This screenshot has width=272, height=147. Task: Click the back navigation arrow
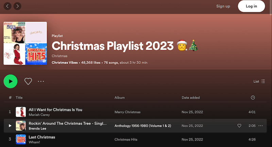point(7,6)
